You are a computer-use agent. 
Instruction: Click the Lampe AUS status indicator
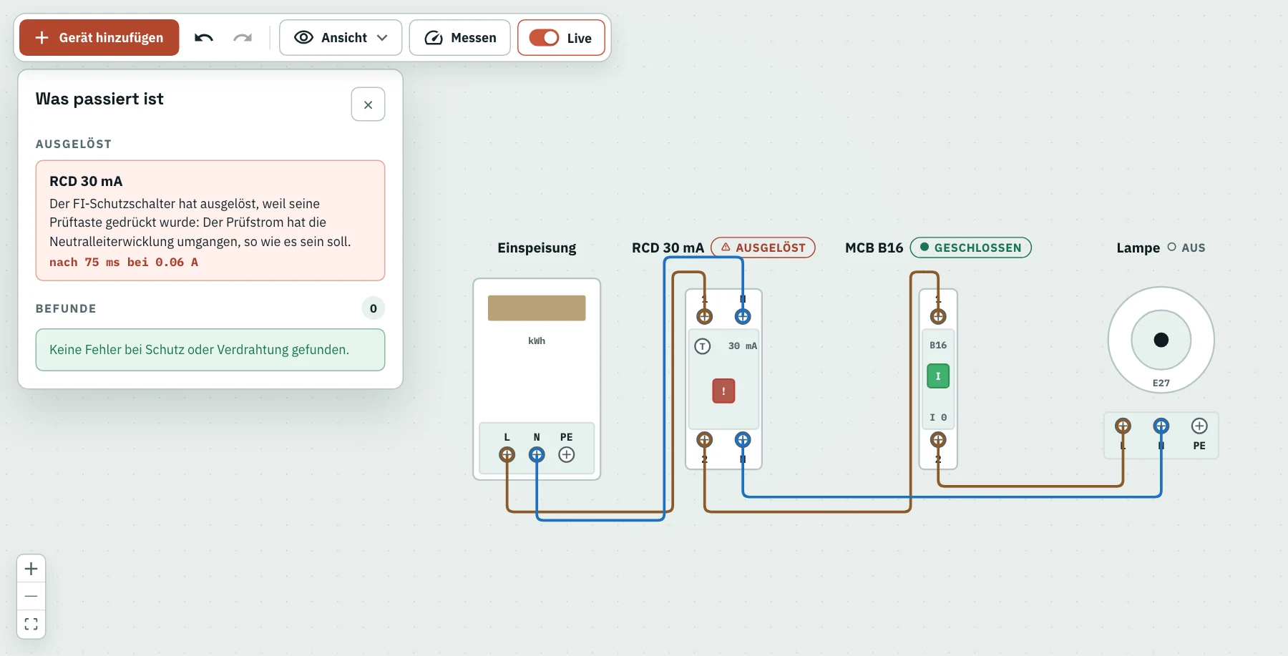pyautogui.click(x=1186, y=248)
